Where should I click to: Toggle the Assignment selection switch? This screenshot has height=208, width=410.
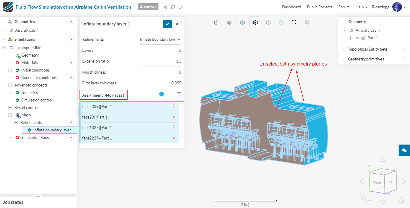coord(160,94)
